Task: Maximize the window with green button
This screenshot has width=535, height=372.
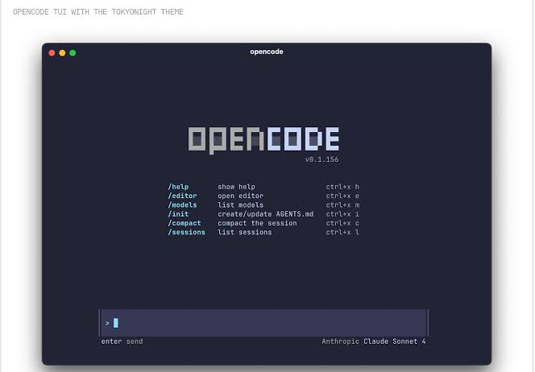Action: (73, 53)
